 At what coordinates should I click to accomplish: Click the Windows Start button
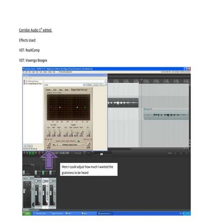(27, 214)
